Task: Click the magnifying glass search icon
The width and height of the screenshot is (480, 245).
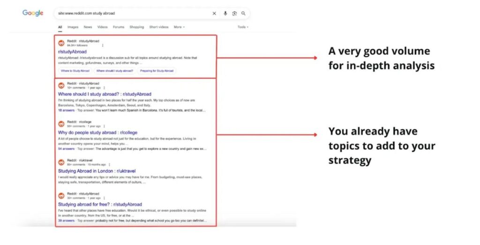Action: [243, 14]
